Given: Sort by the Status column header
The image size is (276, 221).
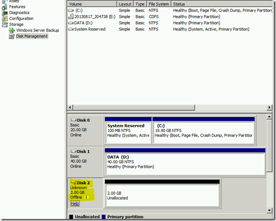Looking at the screenshot, I should [x=222, y=4].
